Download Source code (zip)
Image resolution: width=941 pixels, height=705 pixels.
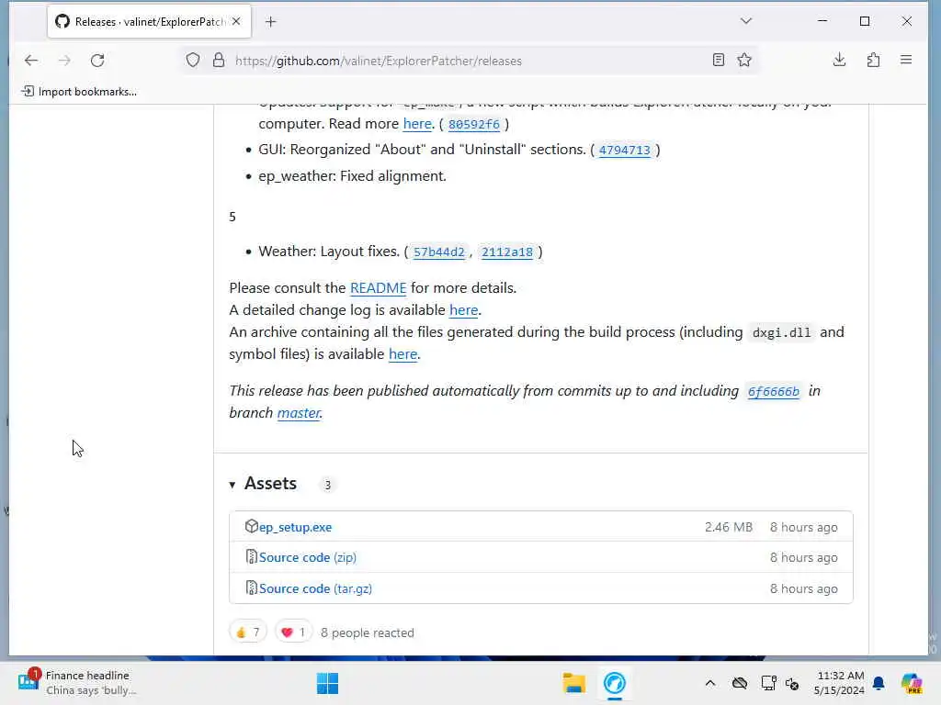tap(307, 557)
